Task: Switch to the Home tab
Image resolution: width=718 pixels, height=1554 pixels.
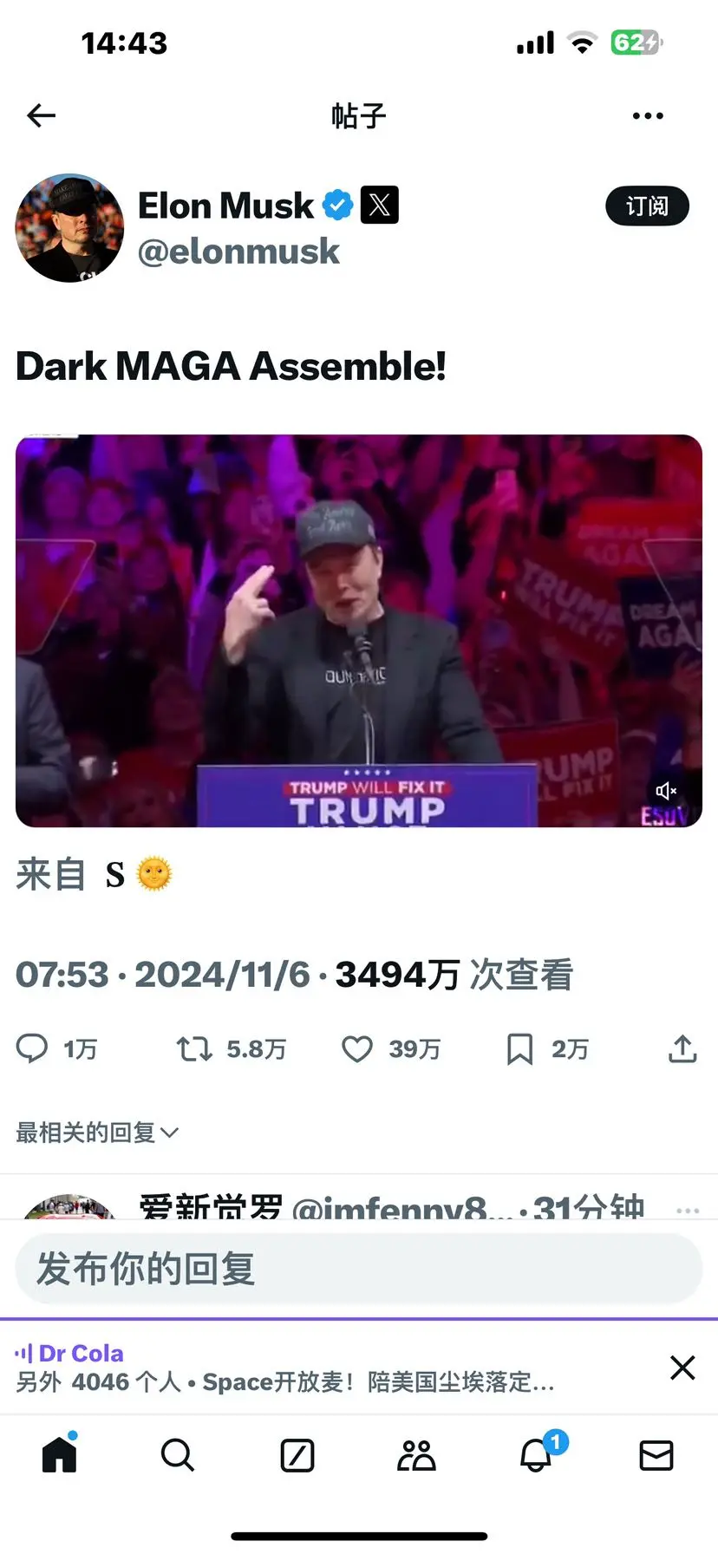Action: [60, 1454]
